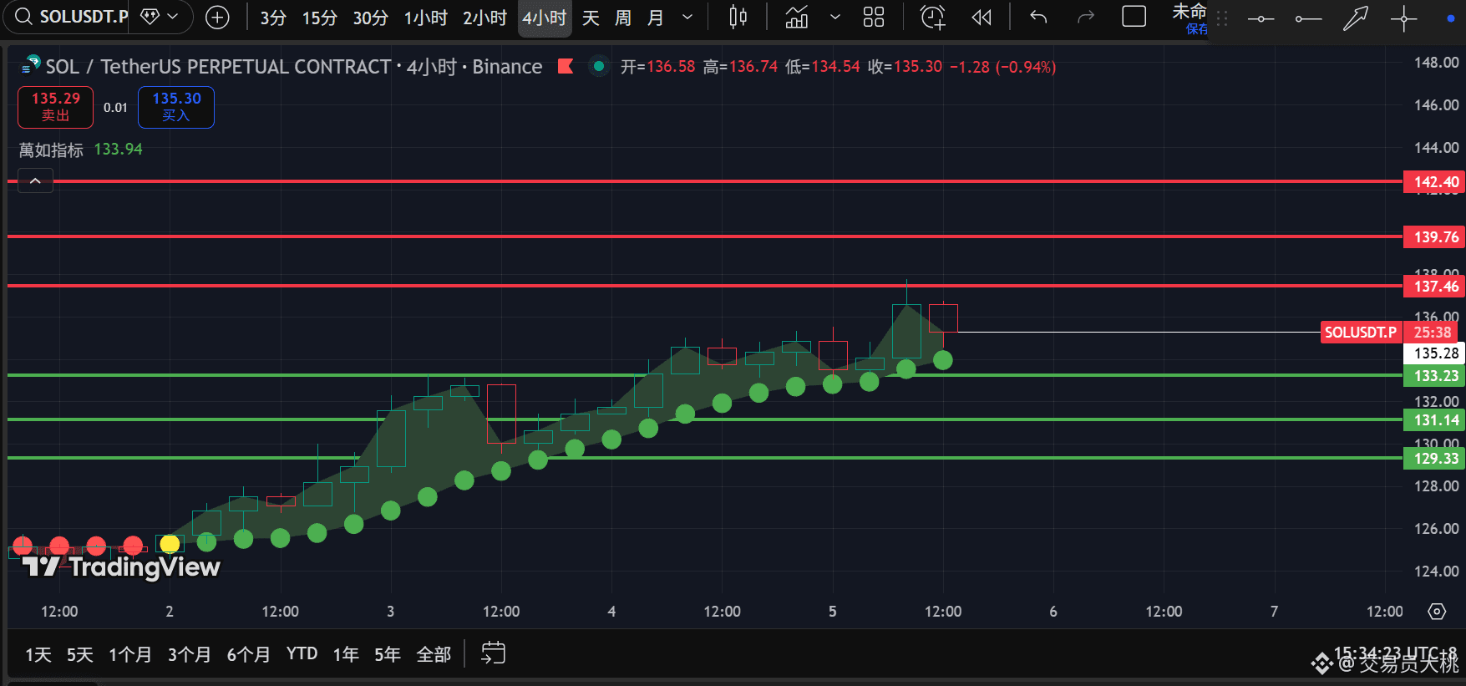Switch to the 2小时 timeframe
Screen dimensions: 1466x686
tap(484, 18)
